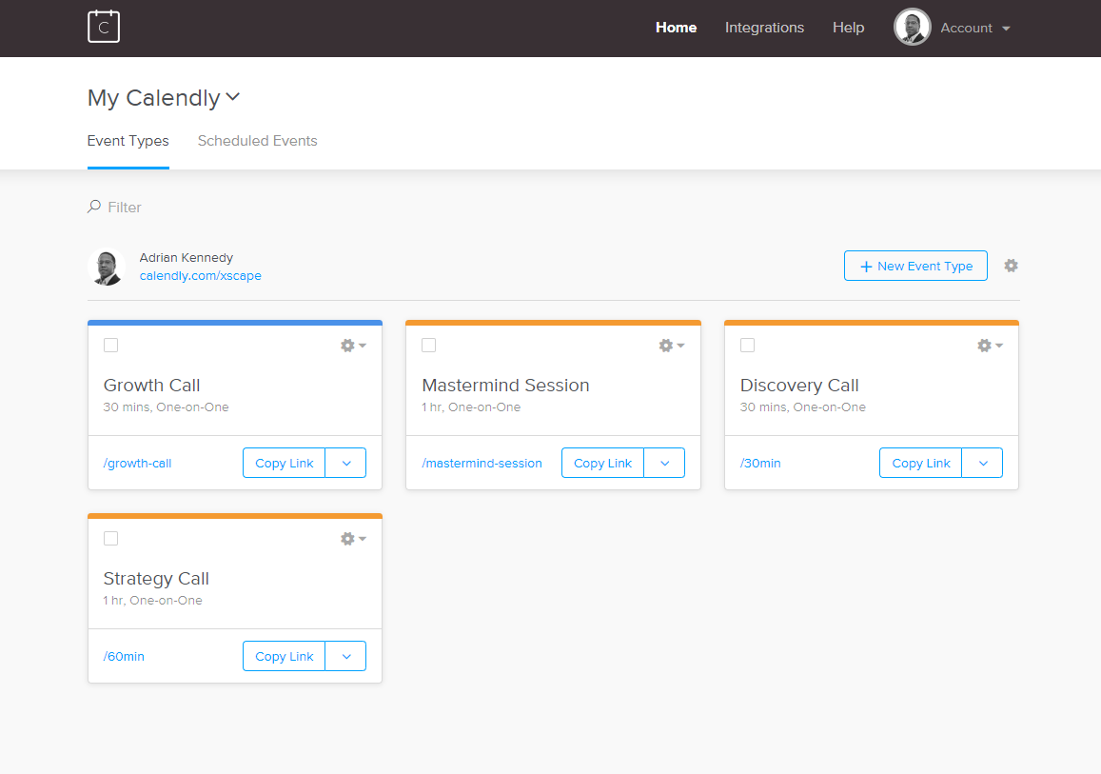Expand share options arrow for Mastermind Session
Screen dimensions: 1101x774
point(664,463)
